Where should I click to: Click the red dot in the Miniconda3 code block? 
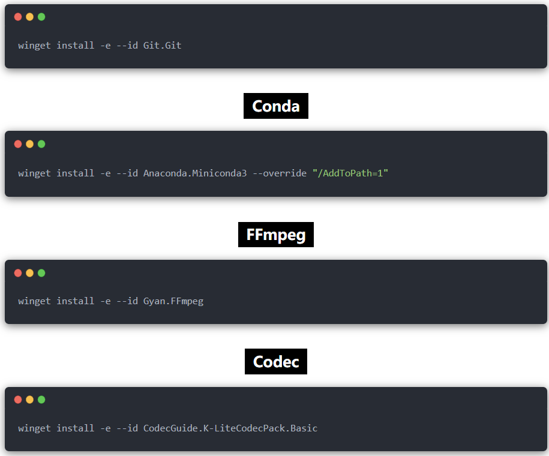click(18, 144)
